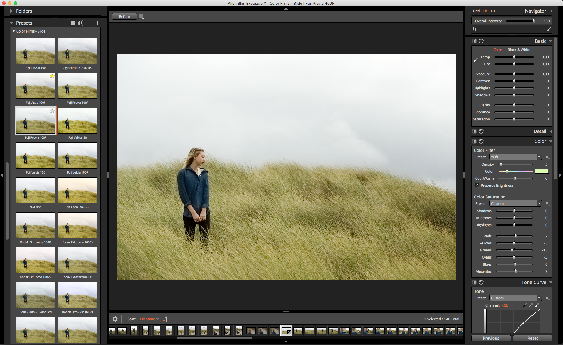Click the plus icon to add a preset
This screenshot has height=345, width=563.
tap(98, 23)
